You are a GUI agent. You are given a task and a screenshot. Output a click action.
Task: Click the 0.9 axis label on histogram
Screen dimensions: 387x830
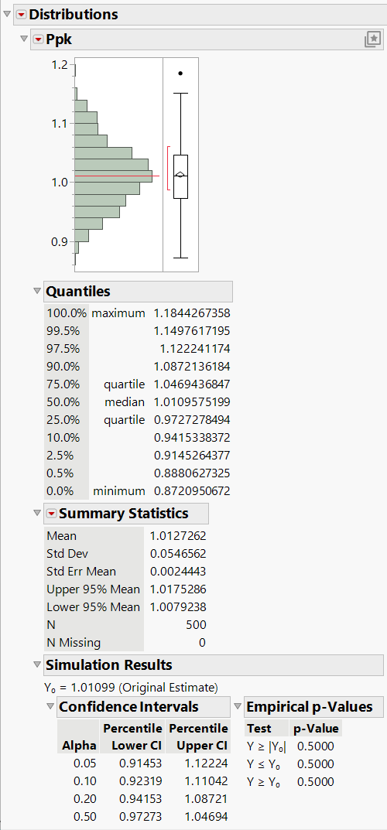tap(61, 242)
